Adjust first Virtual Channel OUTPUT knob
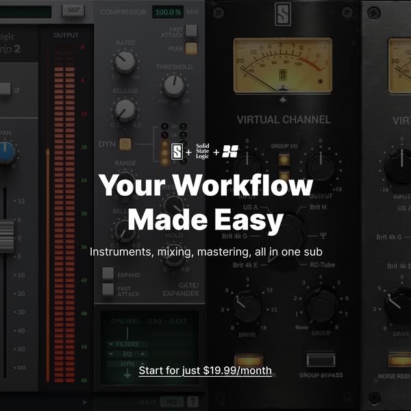Image resolution: width=411 pixels, height=411 pixels. (321, 166)
